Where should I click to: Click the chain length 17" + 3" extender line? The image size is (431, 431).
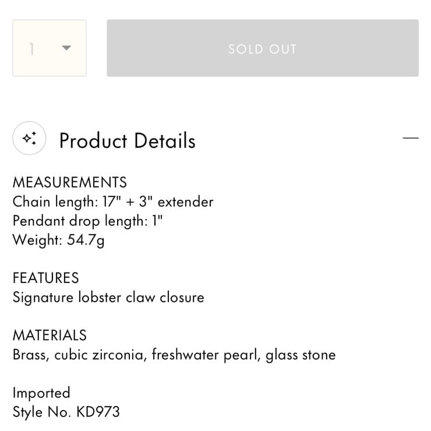(113, 202)
